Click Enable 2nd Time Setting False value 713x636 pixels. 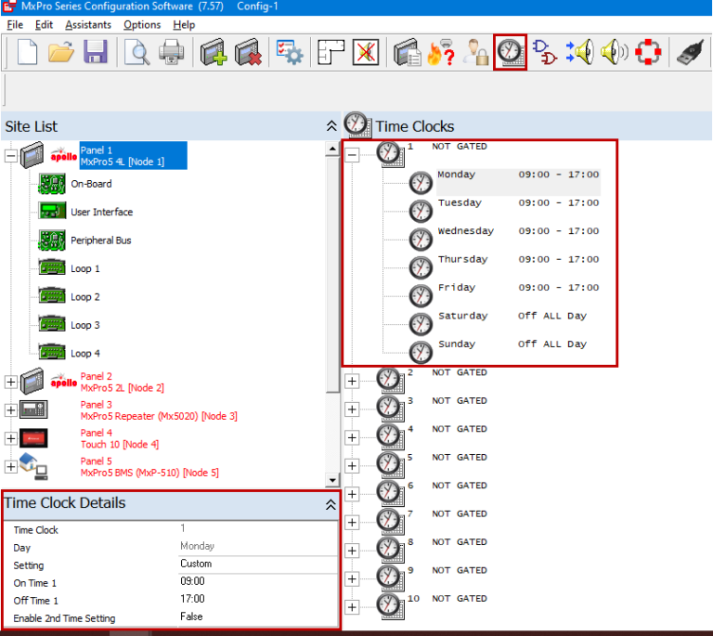click(255, 617)
